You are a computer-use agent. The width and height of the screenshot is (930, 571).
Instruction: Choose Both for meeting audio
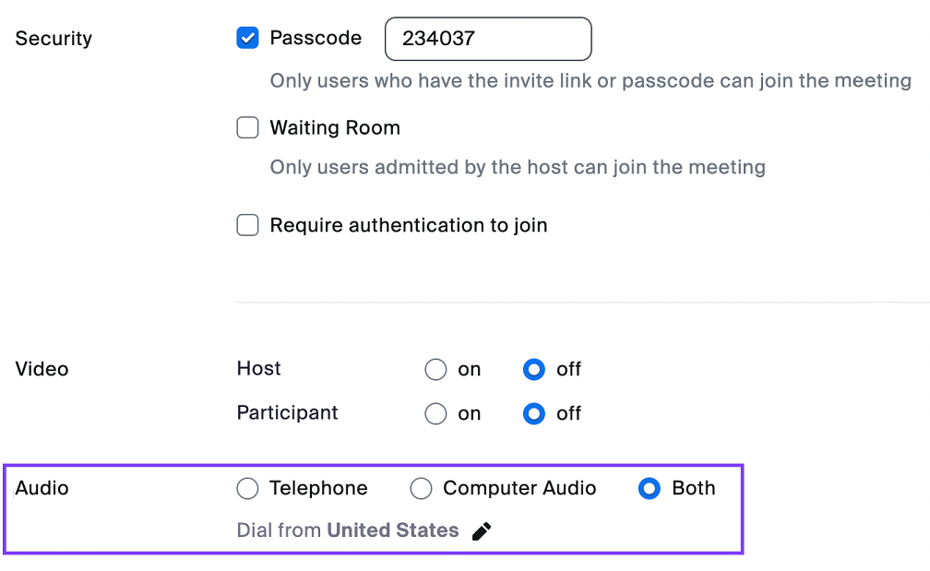[650, 488]
